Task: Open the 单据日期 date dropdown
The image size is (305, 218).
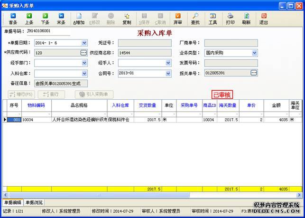Action: pos(84,43)
